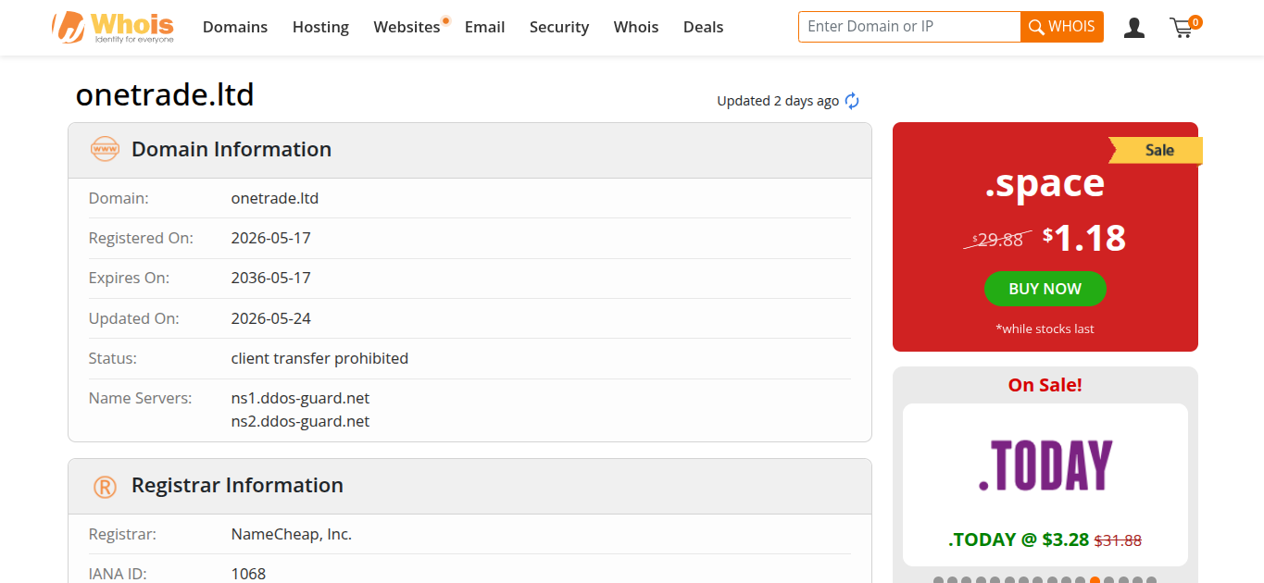Open the Email menu
The width and height of the screenshot is (1264, 583).
(485, 27)
